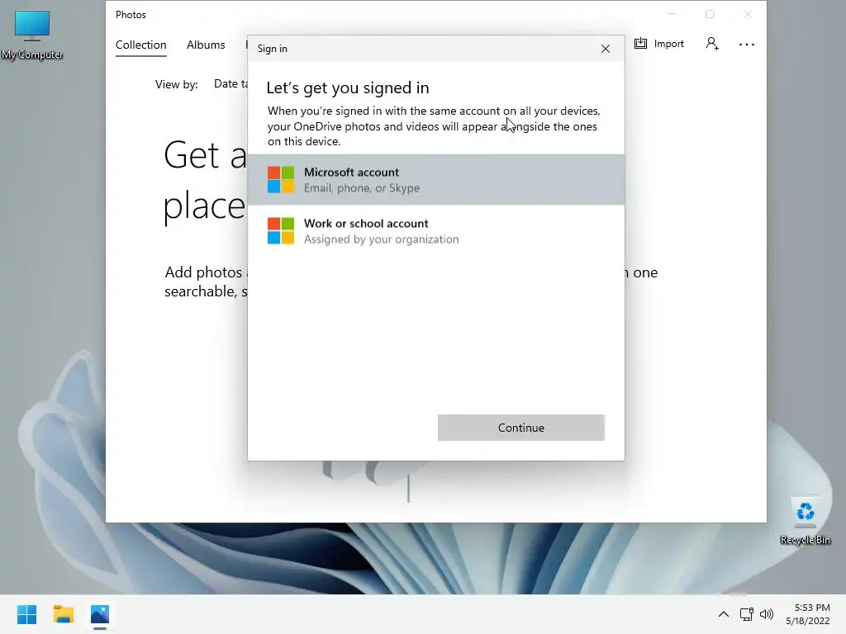Open the Windows Start menu

pyautogui.click(x=27, y=614)
